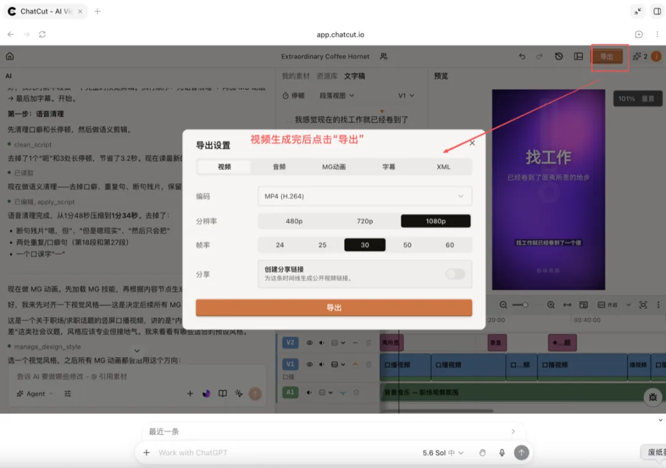The image size is (666, 468).
Task: Click the 重置 zoom reset button
Action: coord(647,99)
